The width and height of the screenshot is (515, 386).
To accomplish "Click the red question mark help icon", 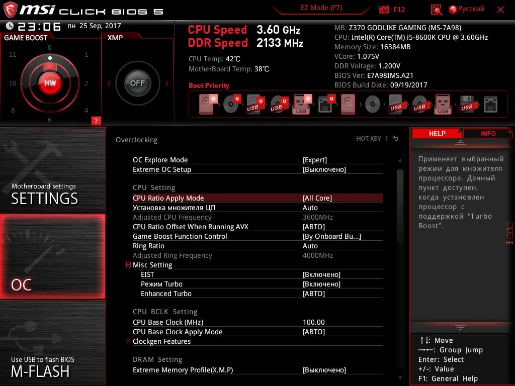I will [96, 121].
